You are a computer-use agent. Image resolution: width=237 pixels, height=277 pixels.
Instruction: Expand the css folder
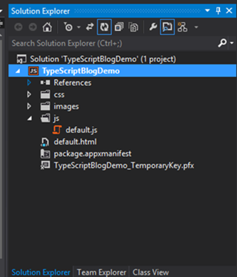(29, 95)
